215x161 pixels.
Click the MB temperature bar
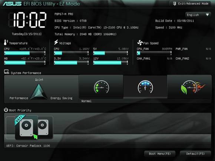(25, 63)
